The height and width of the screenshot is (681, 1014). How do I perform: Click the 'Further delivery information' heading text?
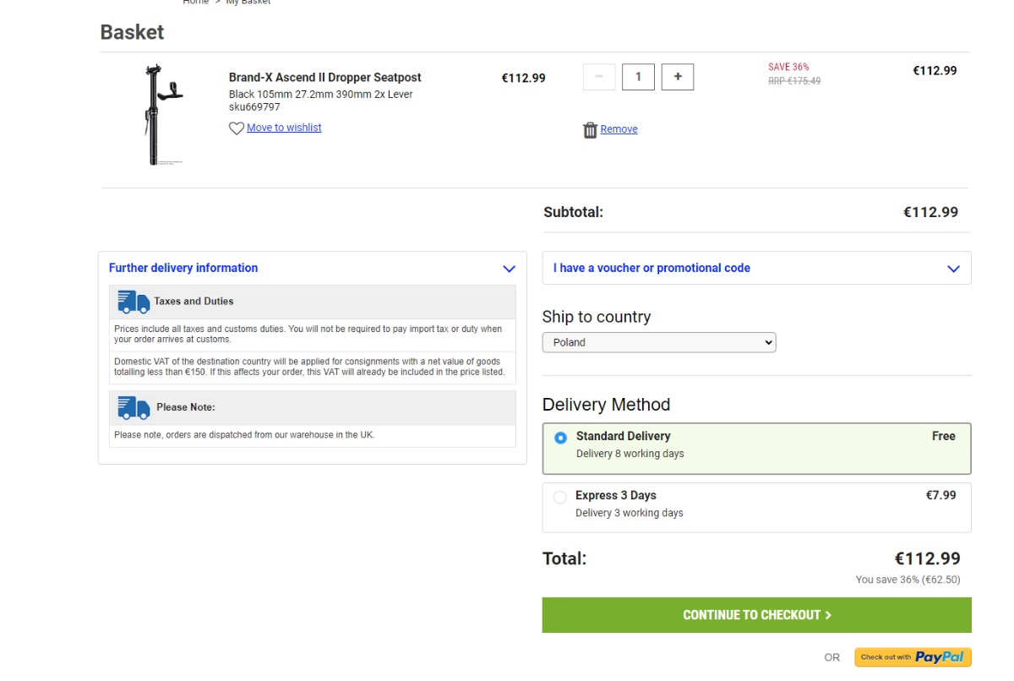click(x=183, y=268)
